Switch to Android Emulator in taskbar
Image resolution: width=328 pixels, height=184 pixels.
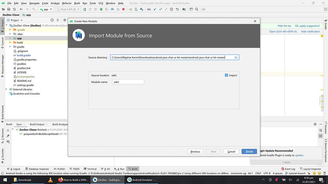click(x=142, y=180)
